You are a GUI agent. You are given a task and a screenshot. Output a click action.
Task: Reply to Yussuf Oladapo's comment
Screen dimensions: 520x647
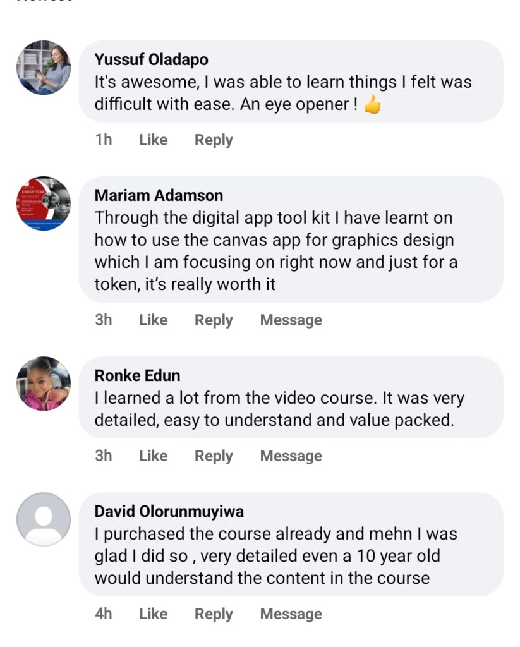click(x=214, y=140)
